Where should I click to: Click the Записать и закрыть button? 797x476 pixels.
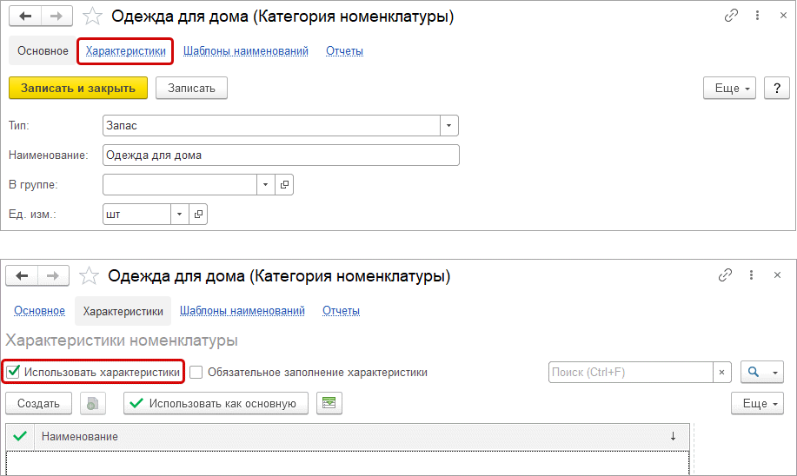pos(78,88)
